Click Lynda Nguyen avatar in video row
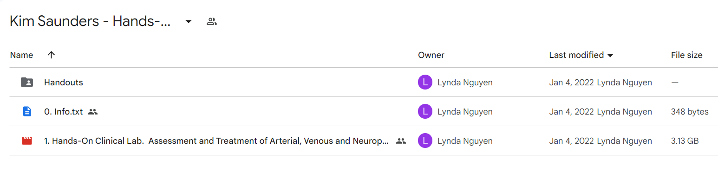 coord(425,141)
